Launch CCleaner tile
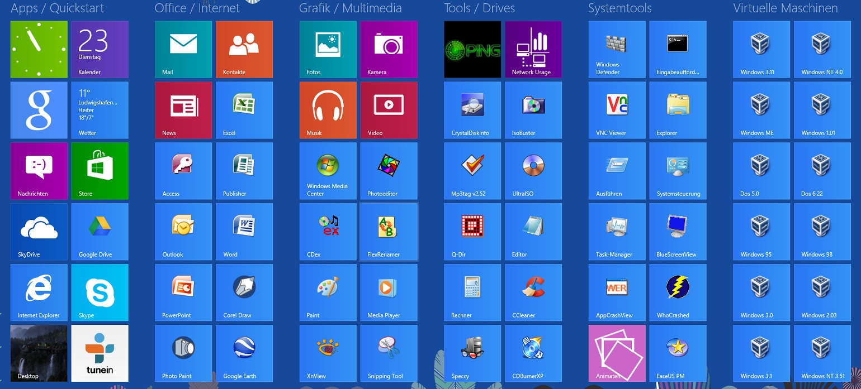The width and height of the screenshot is (861, 389). click(x=534, y=292)
